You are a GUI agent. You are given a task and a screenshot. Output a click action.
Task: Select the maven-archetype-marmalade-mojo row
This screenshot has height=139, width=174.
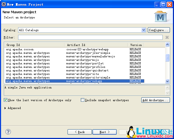(x=75, y=57)
